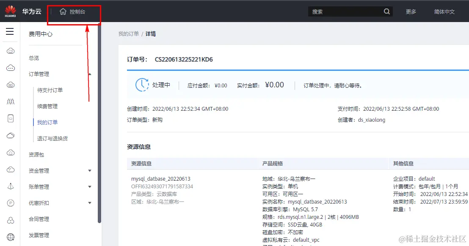
Task: Click the magnifier search icon
Action: [x=387, y=12]
